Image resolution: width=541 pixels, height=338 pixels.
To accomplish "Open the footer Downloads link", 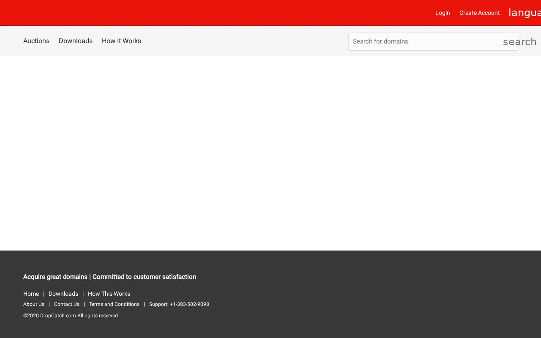I will 63,294.
